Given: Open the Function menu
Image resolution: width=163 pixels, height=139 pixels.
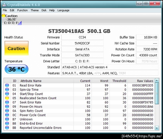Looking at the screenshot, I should [x=23, y=10].
